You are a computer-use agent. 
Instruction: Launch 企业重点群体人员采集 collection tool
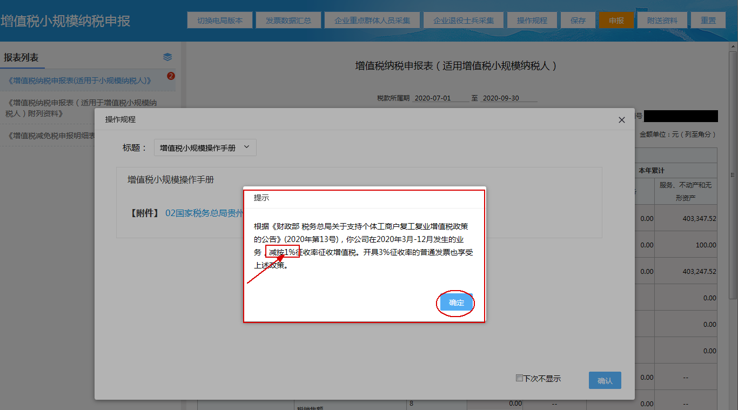click(x=372, y=20)
